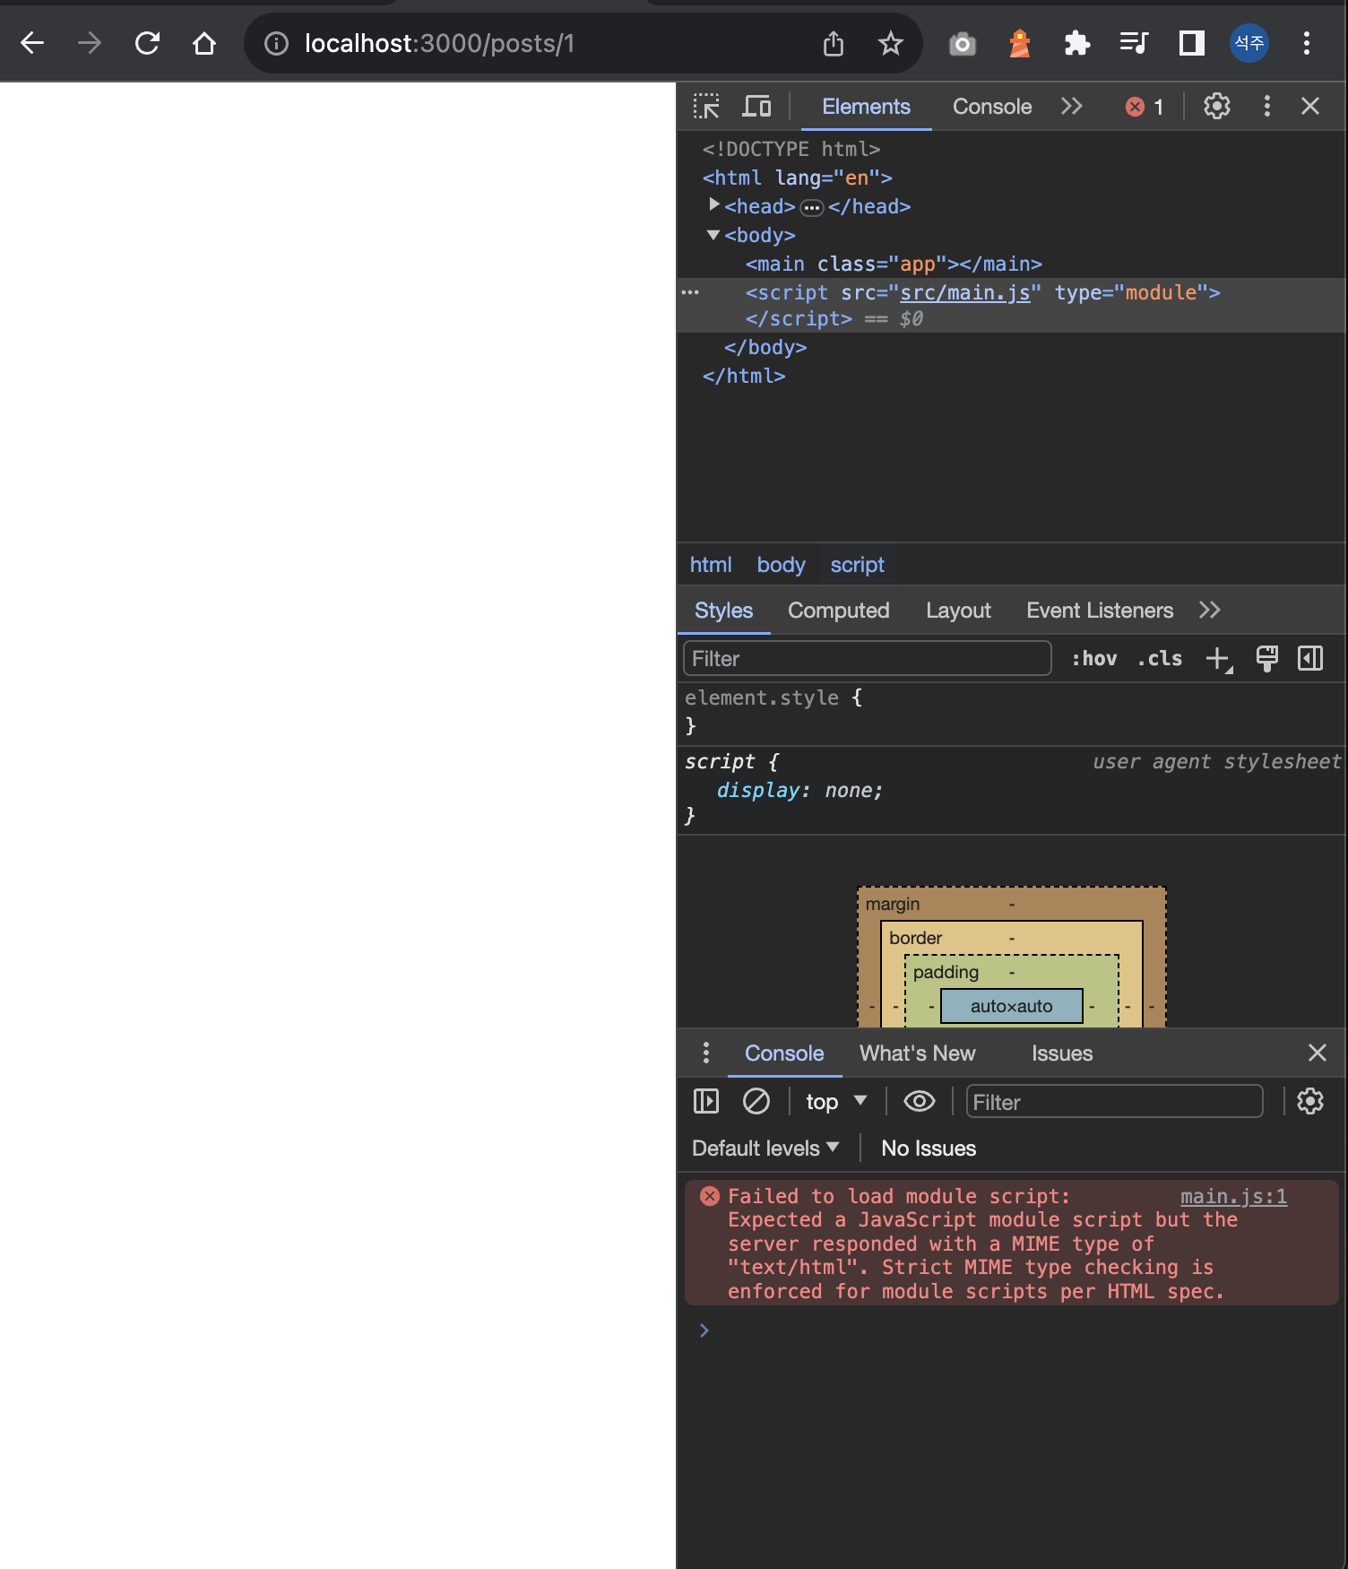Open the error count badge

[1145, 107]
